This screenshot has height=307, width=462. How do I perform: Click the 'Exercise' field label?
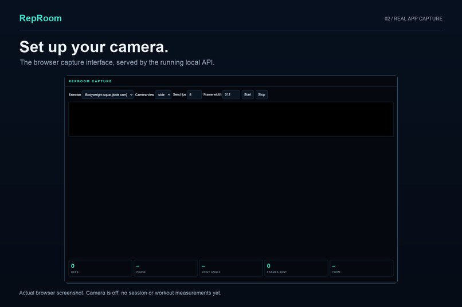coord(75,95)
